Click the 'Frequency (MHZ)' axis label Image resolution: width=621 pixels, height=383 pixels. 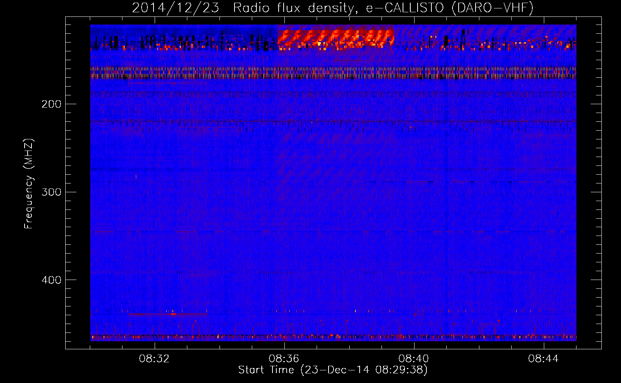tap(29, 183)
